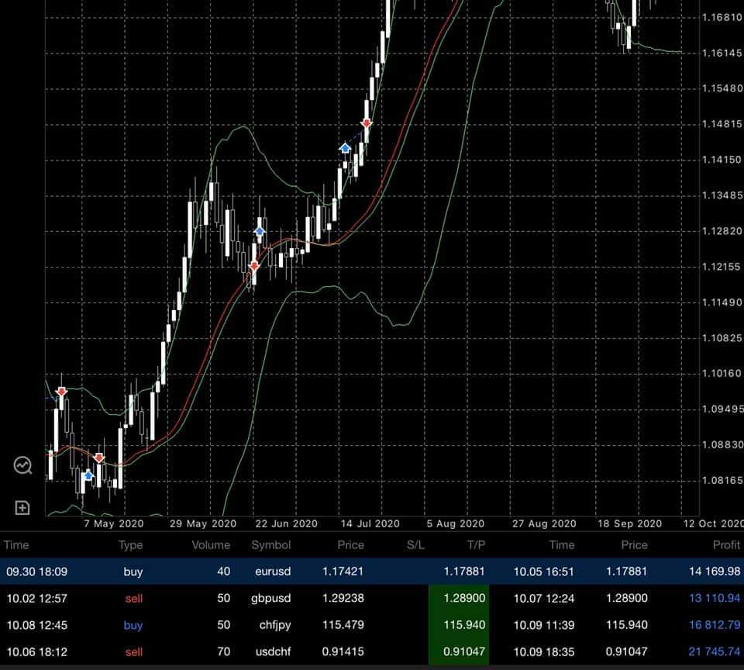
Task: Click open price 1.29238
Action: point(343,599)
